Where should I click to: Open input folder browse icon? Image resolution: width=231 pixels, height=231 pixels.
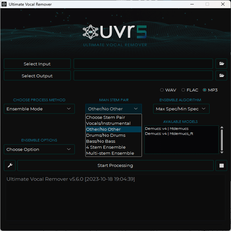[221, 64]
